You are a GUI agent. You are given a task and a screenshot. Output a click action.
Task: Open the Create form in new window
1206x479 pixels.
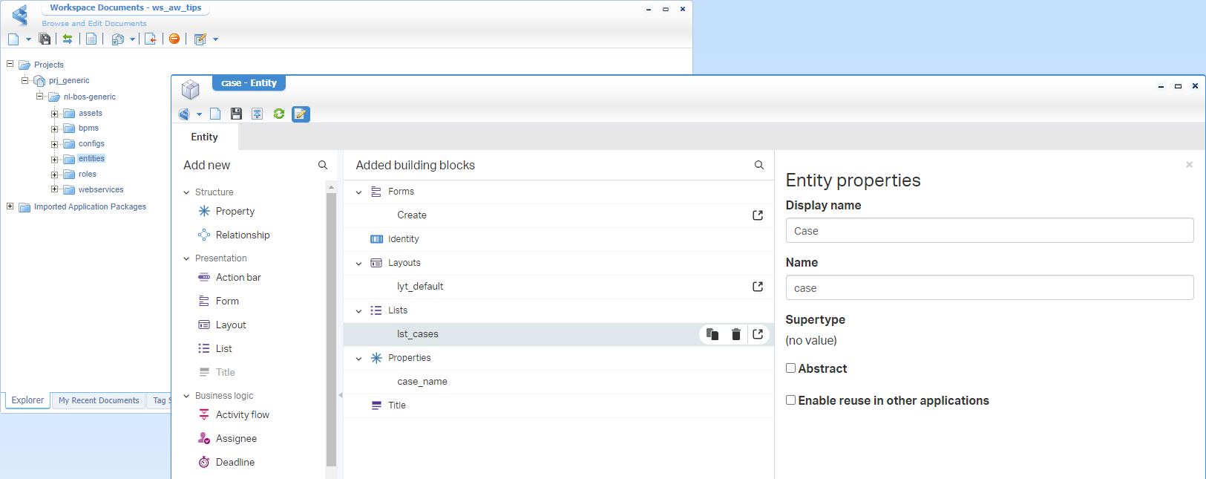click(758, 215)
